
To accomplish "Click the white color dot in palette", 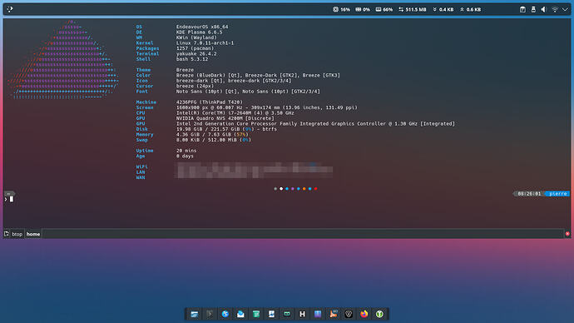I will click(x=281, y=189).
